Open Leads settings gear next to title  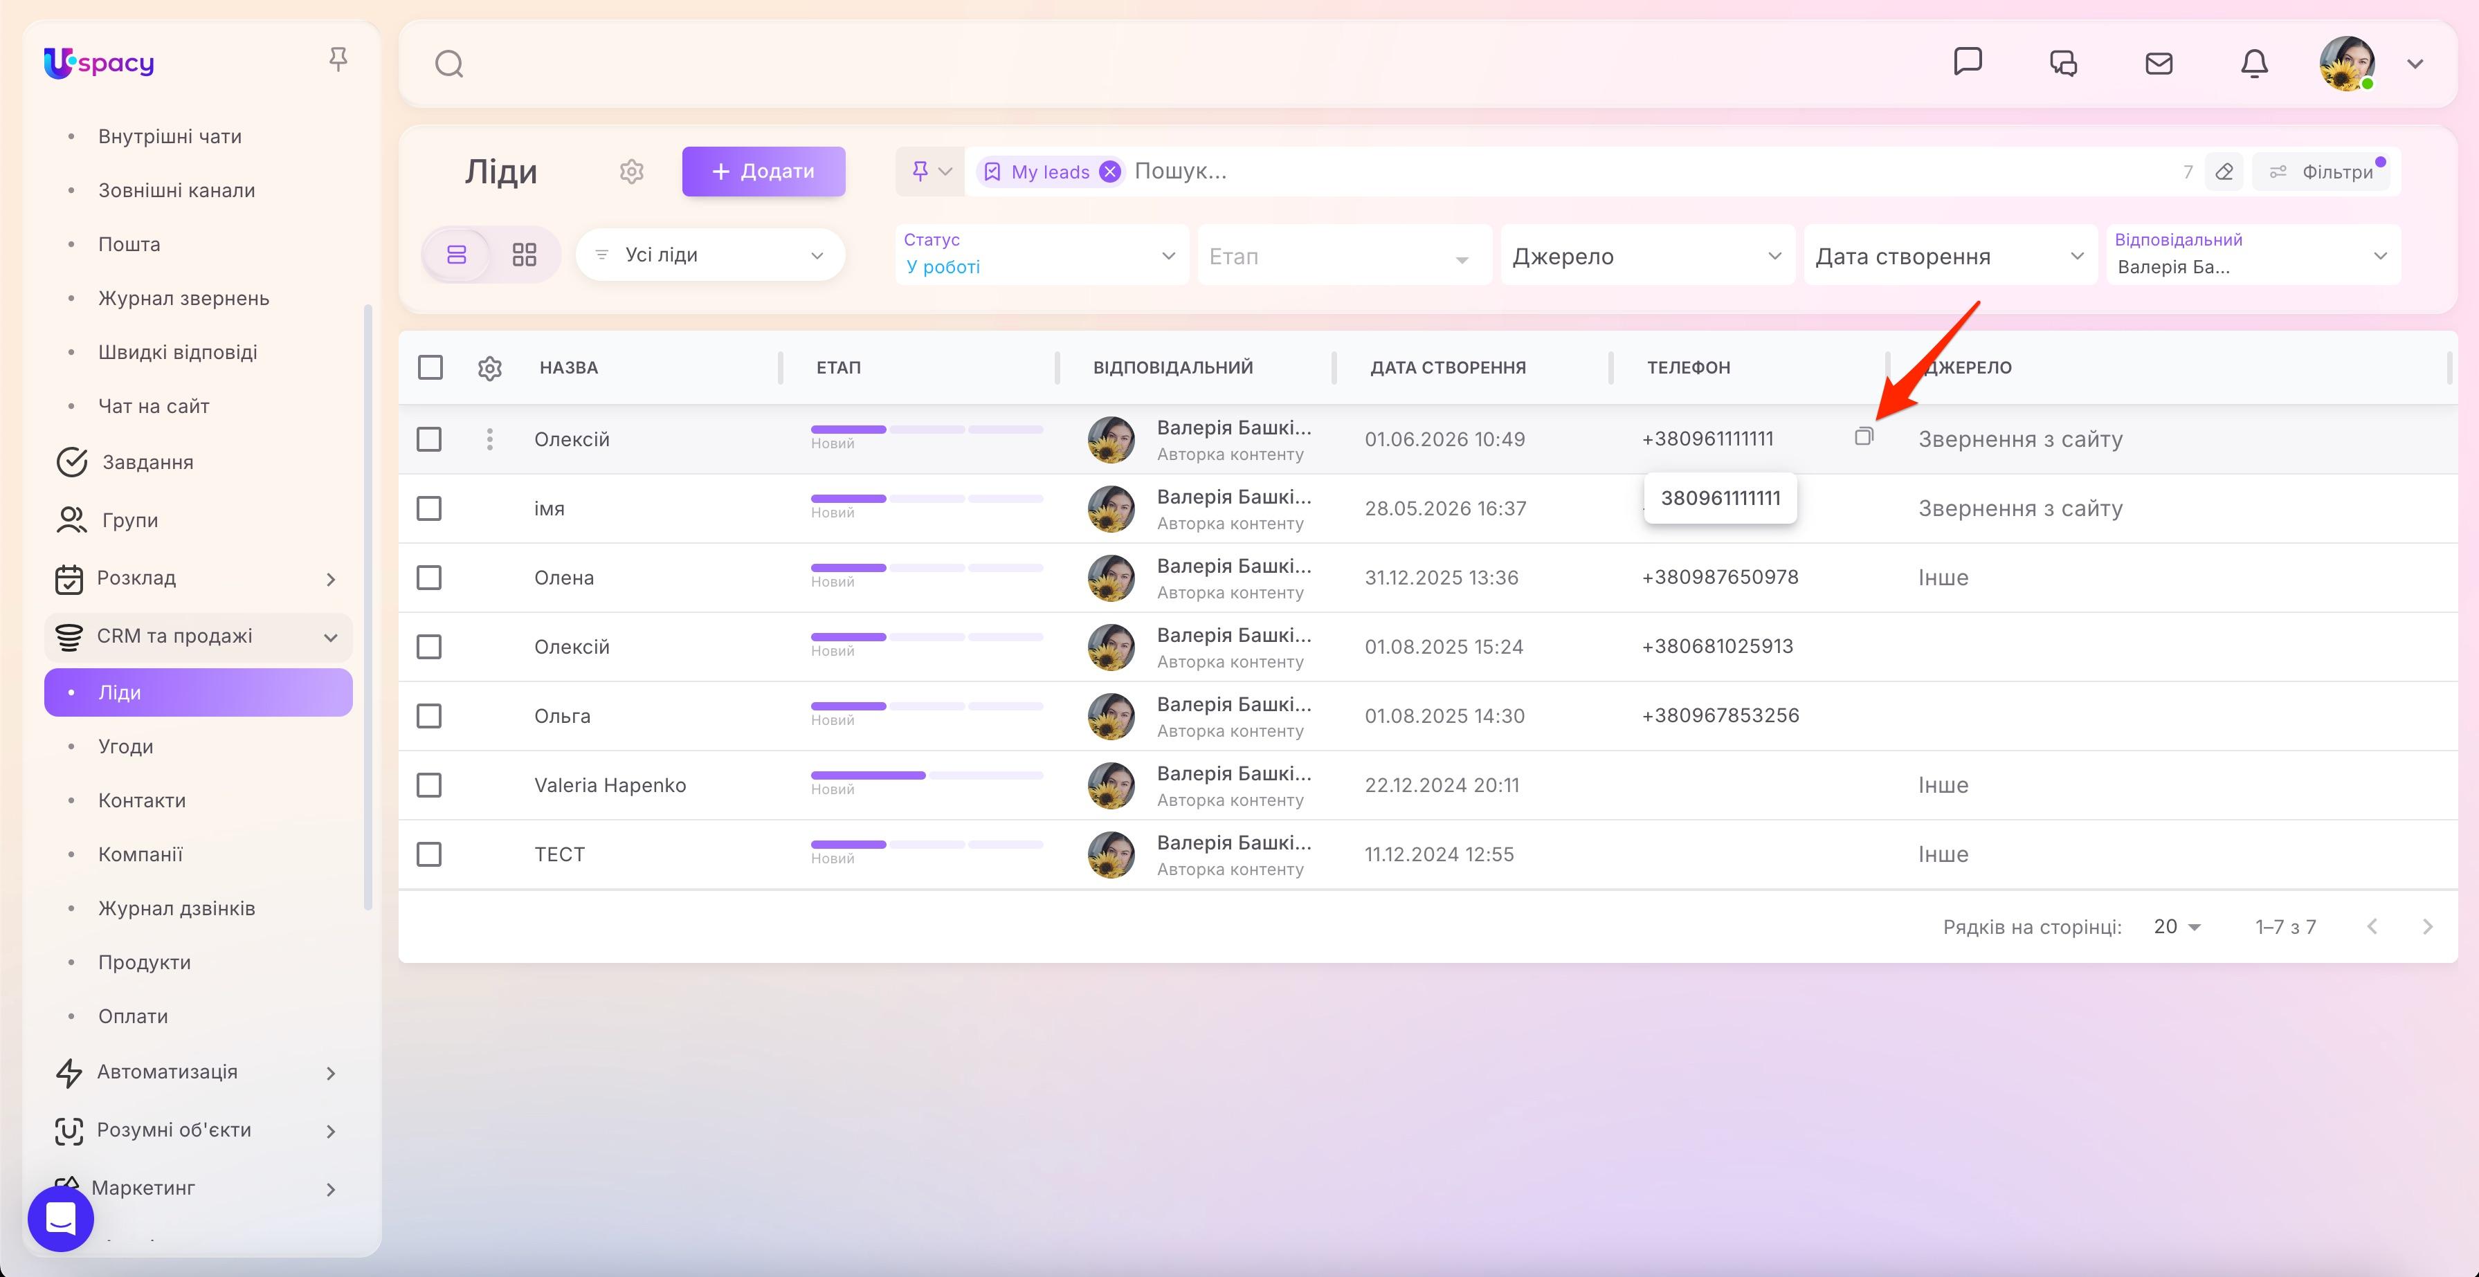click(631, 171)
